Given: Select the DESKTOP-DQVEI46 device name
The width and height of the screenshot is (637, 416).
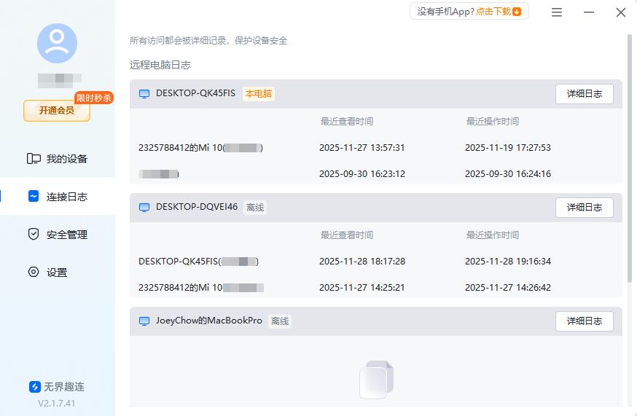Looking at the screenshot, I should tap(197, 207).
